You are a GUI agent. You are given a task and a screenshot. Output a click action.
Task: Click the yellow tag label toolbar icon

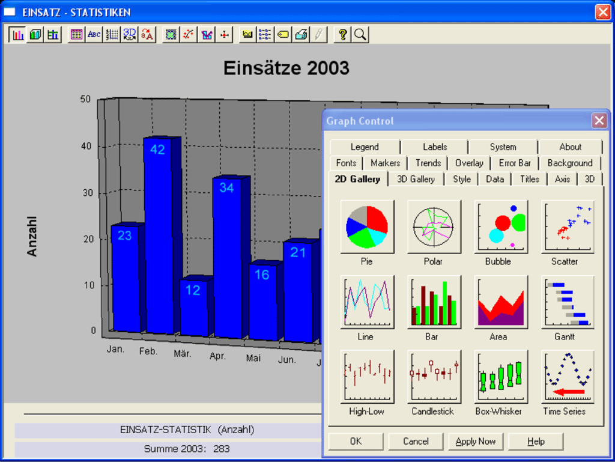click(283, 34)
